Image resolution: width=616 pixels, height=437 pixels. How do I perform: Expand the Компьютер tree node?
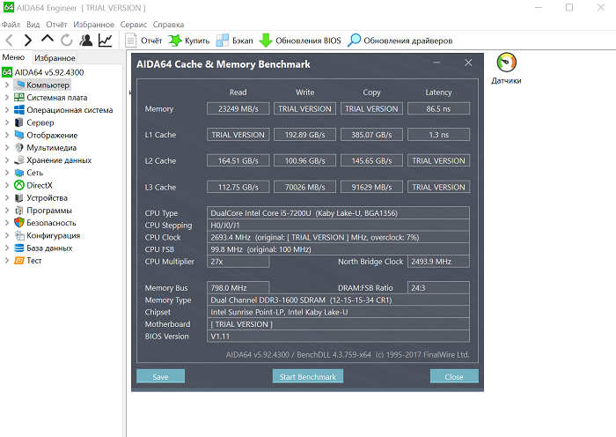click(7, 85)
